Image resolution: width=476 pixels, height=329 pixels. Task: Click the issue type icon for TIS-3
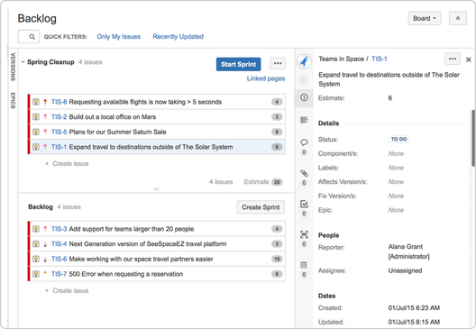36,229
